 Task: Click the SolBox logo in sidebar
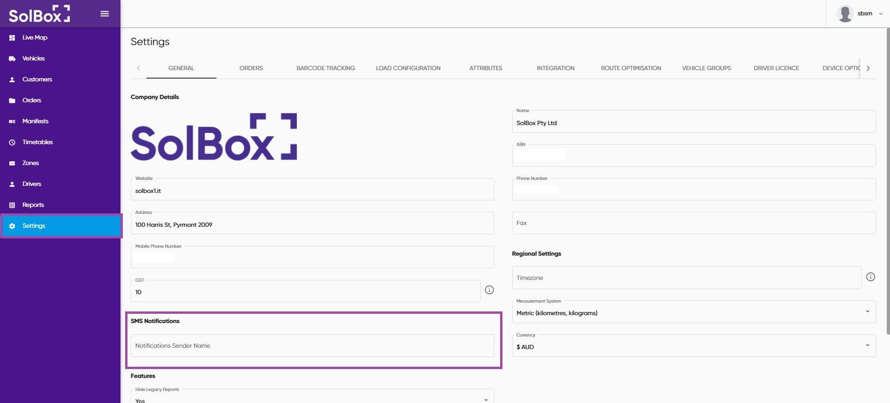(x=40, y=14)
